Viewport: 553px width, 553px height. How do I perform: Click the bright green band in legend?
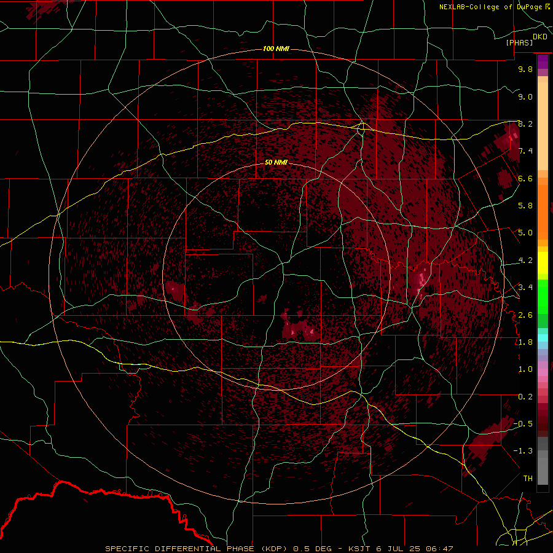pyautogui.click(x=543, y=296)
